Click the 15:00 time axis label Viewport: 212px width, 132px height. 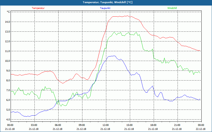click(x=129, y=125)
